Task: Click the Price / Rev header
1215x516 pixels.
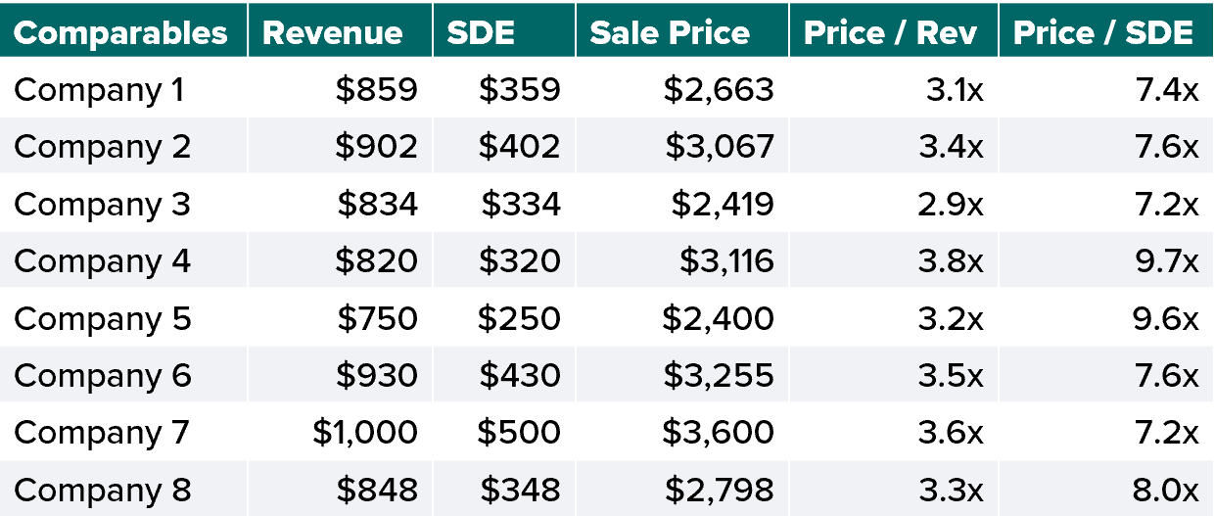Action: [x=890, y=32]
